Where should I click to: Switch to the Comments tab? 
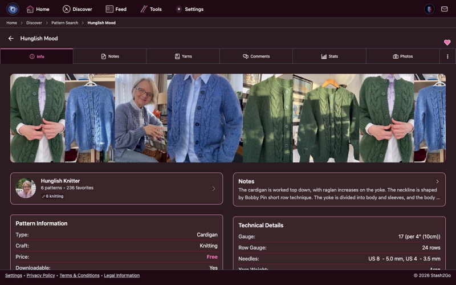click(256, 56)
